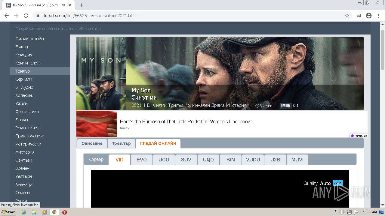Switch to the Описание tab
385x216 pixels.
pyautogui.click(x=92, y=143)
